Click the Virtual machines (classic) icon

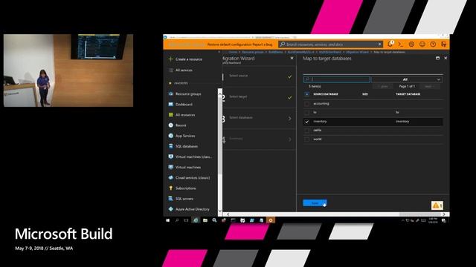[170, 156]
